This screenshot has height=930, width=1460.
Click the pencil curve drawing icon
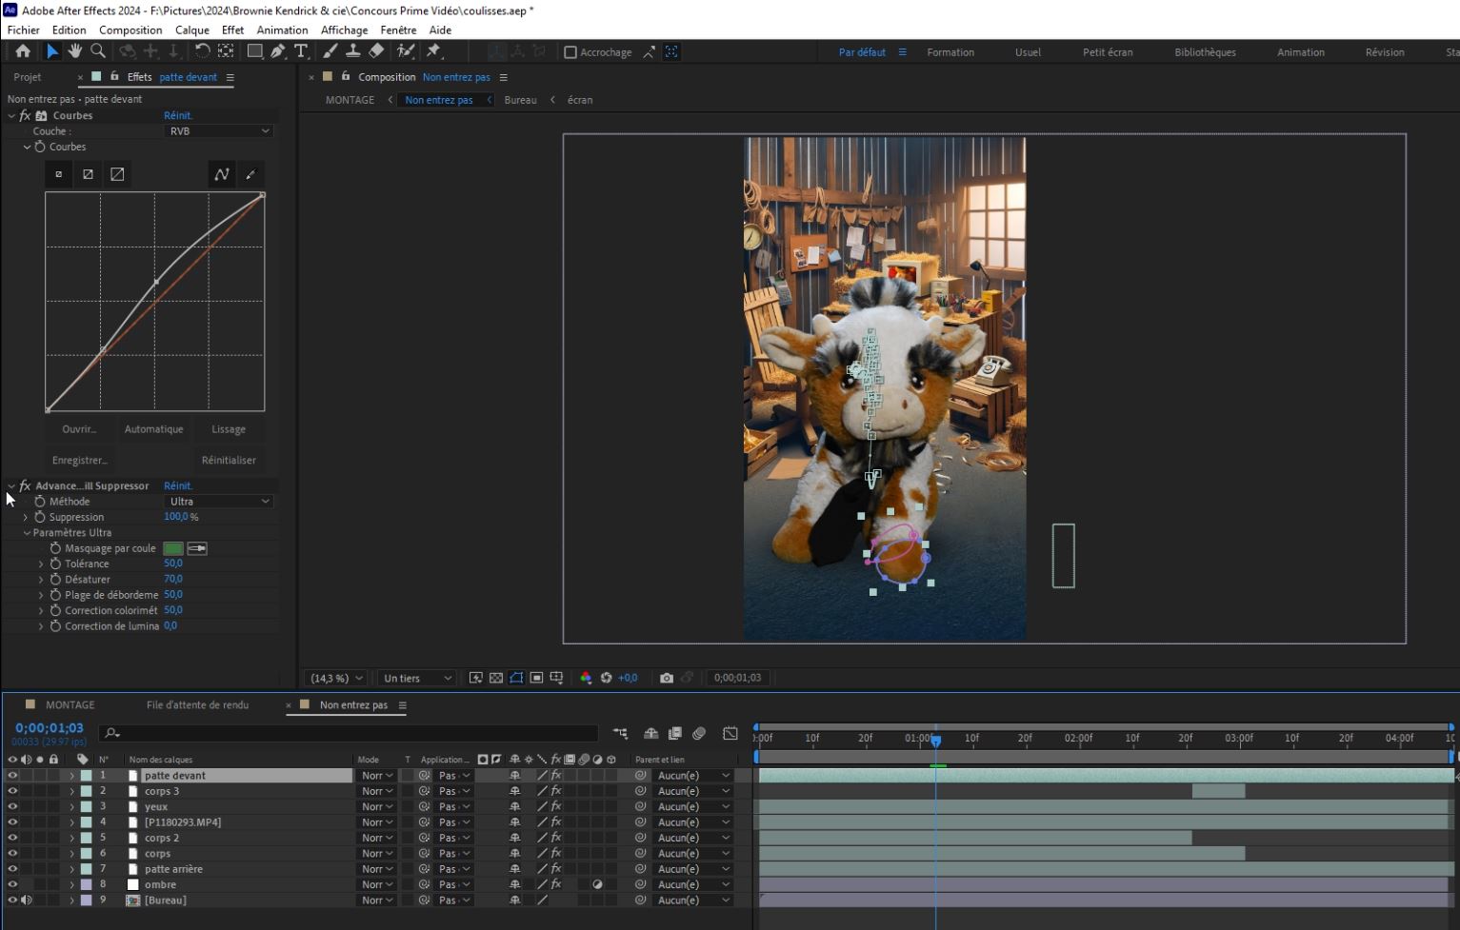tap(250, 174)
